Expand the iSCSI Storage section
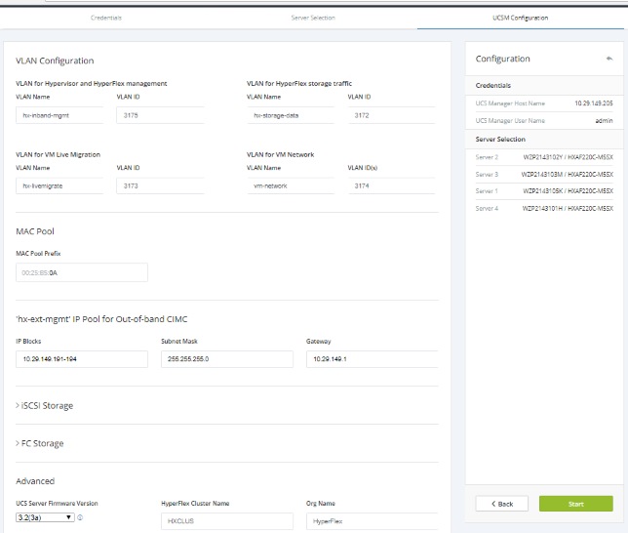The height and width of the screenshot is (533, 628). tap(45, 405)
